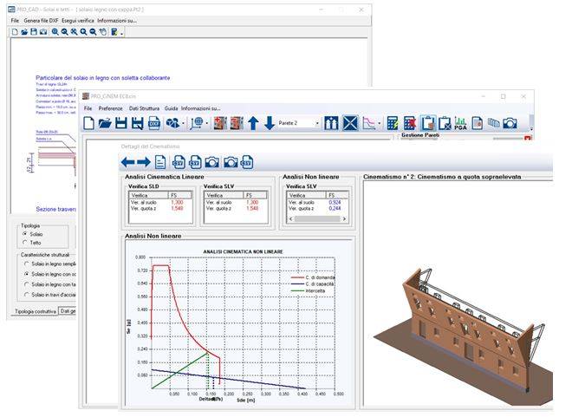The height and width of the screenshot is (417, 572).
Task: Choose 'Solaio in legno con ta' radio option
Action: [x=26, y=283]
